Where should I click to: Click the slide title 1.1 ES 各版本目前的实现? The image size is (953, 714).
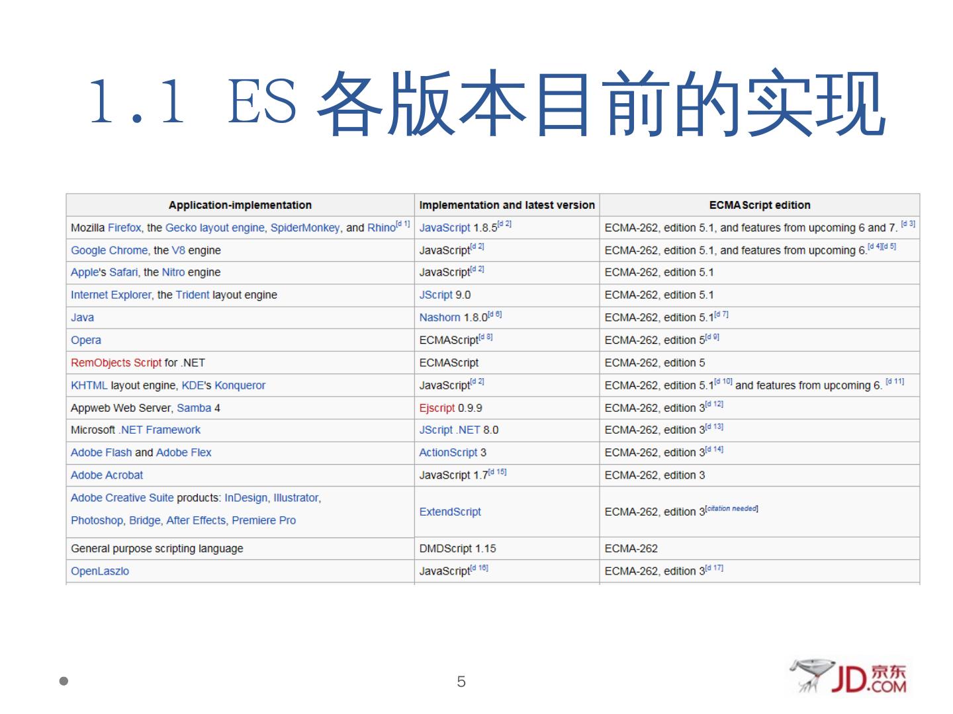pos(488,102)
